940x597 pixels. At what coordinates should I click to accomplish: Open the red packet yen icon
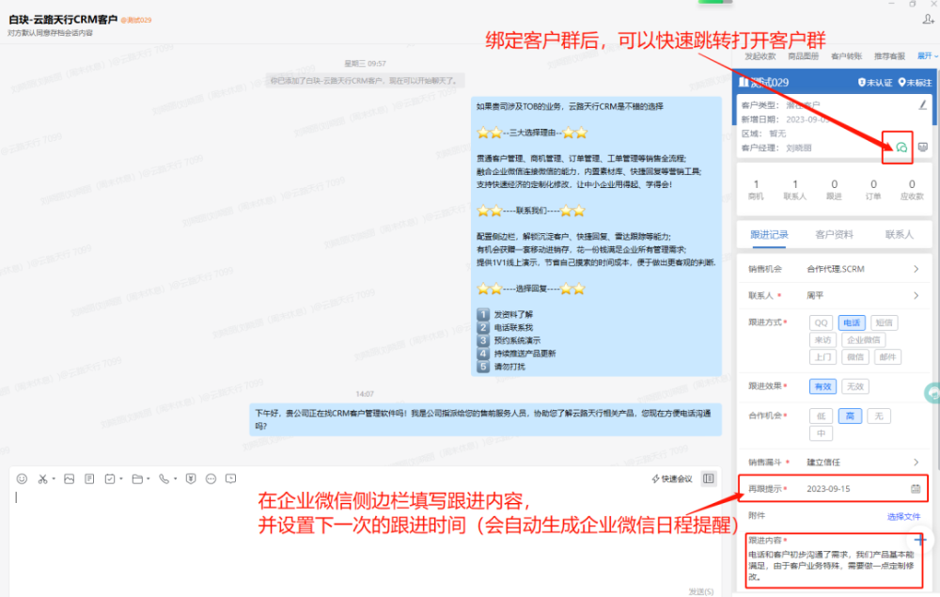191,479
